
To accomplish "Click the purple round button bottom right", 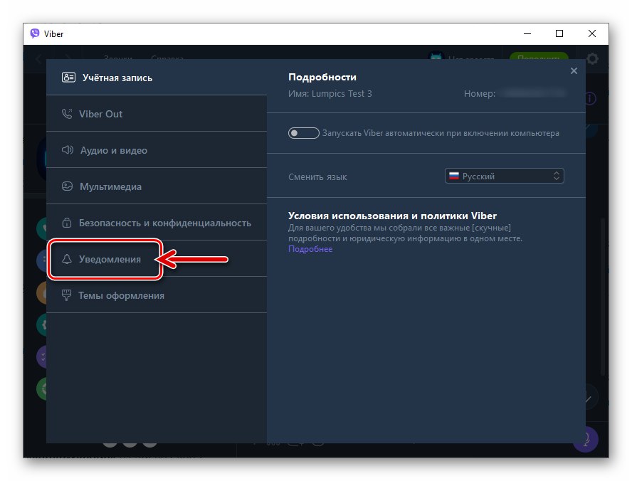I will point(586,439).
